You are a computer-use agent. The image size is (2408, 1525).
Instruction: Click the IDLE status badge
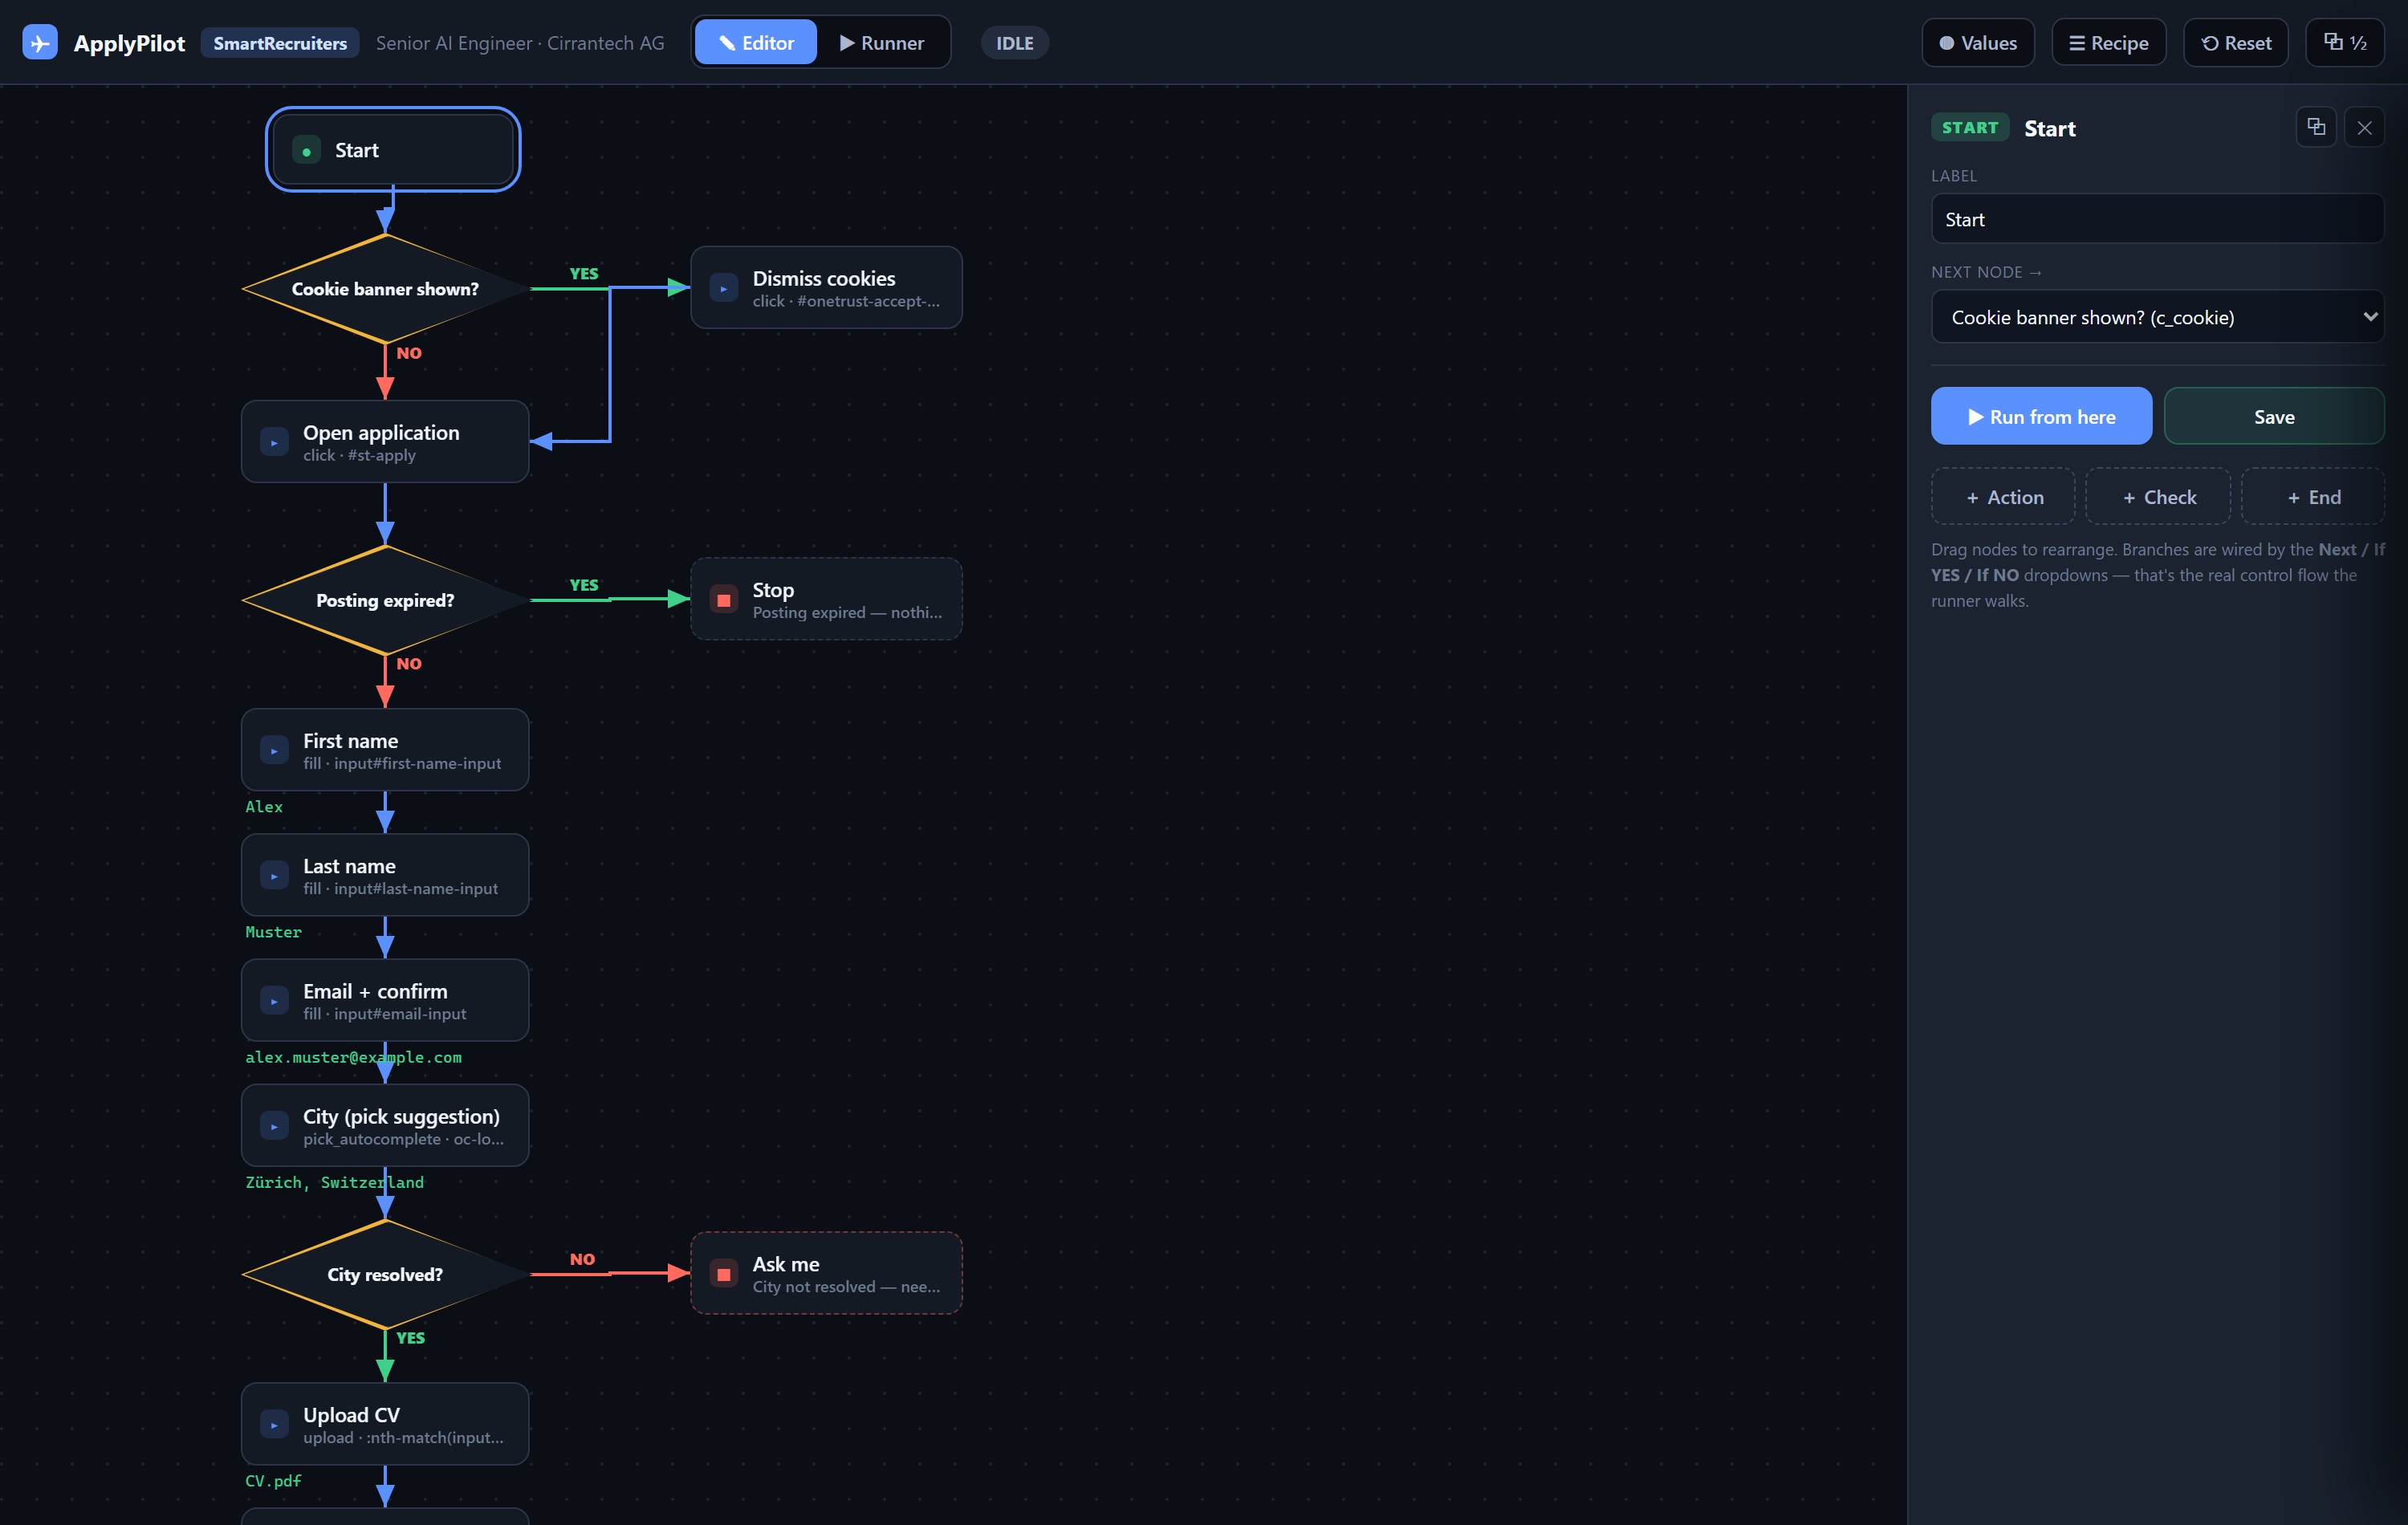[x=1015, y=43]
